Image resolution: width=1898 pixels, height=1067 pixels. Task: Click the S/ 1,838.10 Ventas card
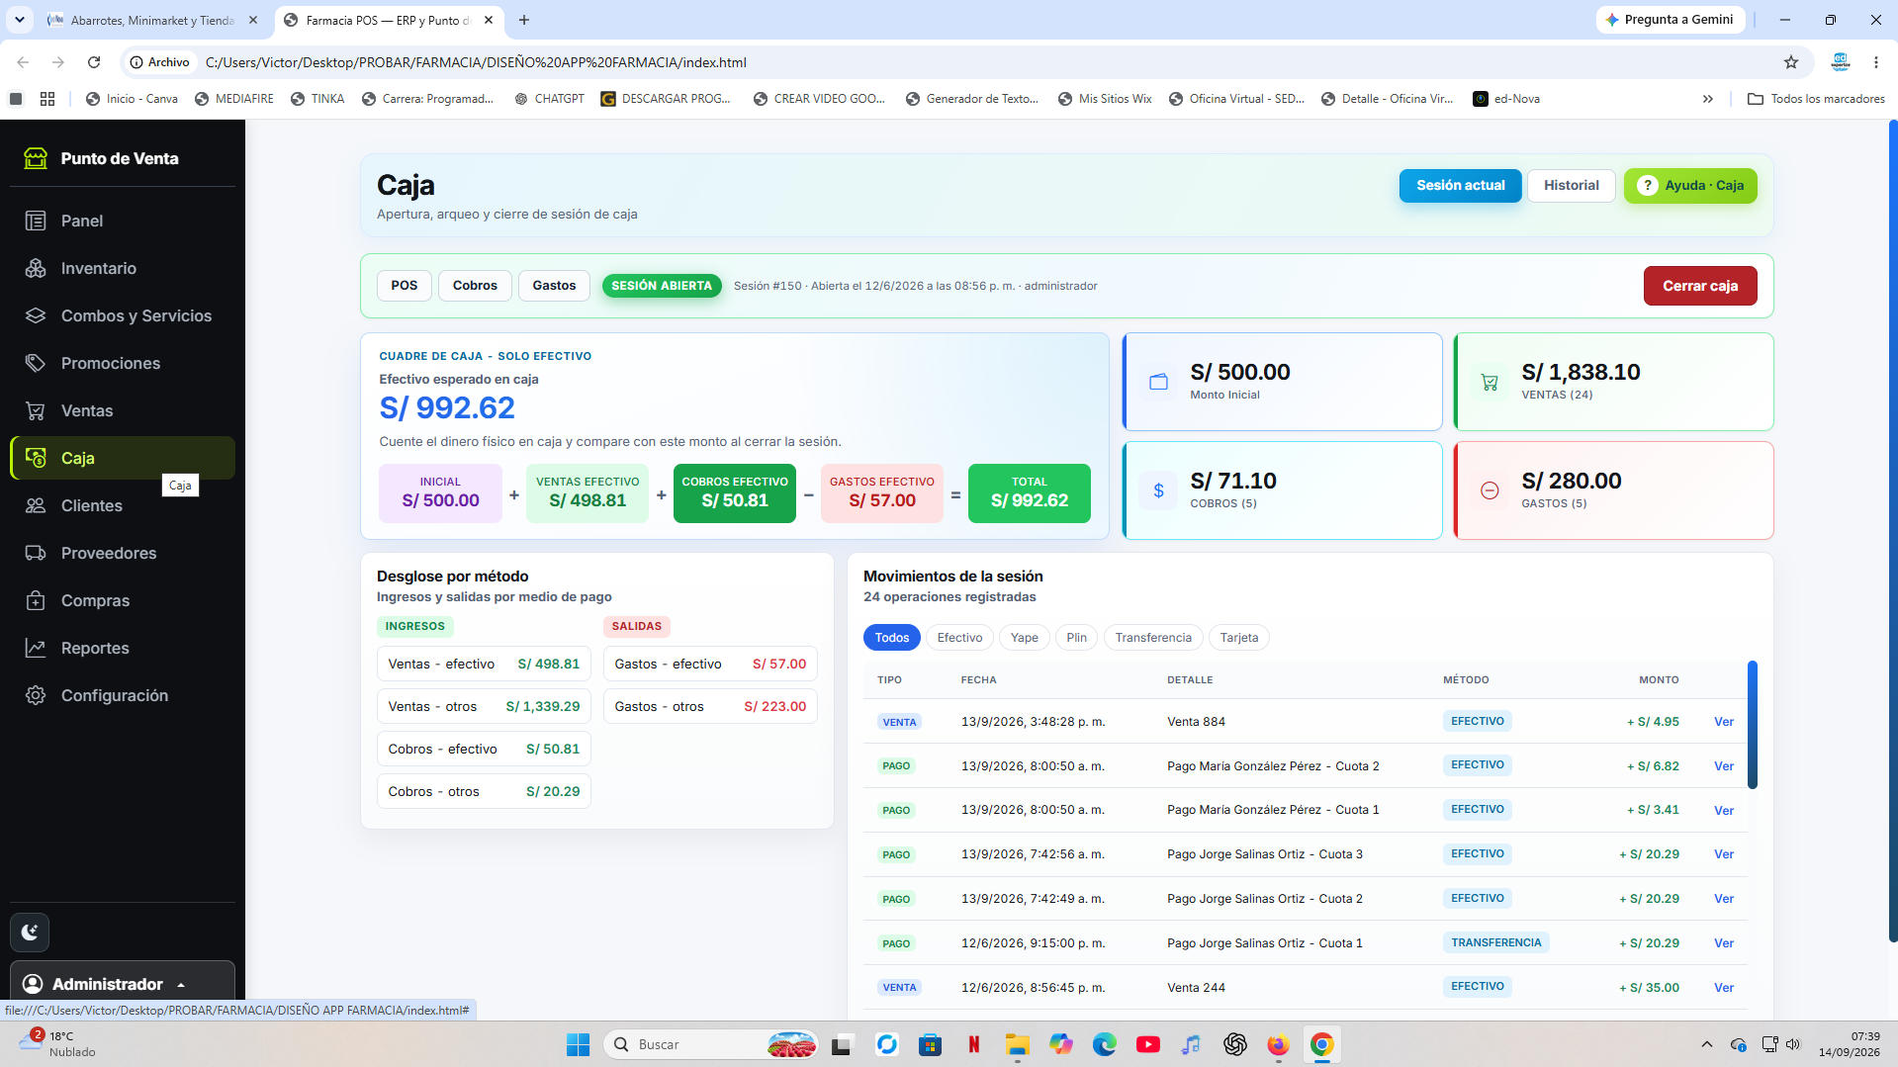1613,382
